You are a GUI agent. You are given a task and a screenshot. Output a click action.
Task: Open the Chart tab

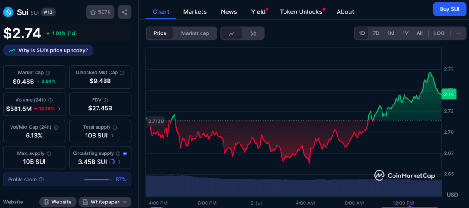click(161, 11)
